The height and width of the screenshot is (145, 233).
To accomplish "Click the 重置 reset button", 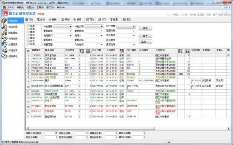I will [145, 36].
